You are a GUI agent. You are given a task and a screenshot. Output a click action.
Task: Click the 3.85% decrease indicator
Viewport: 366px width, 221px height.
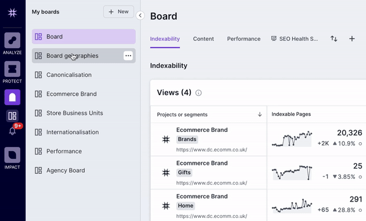pyautogui.click(x=344, y=176)
